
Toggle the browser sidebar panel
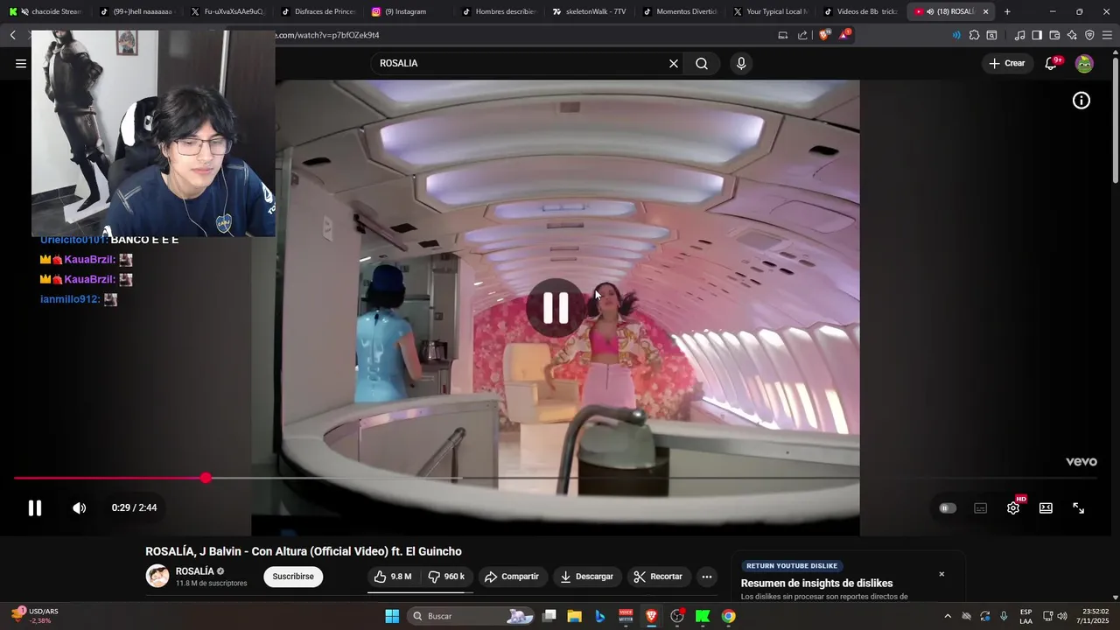(1037, 35)
